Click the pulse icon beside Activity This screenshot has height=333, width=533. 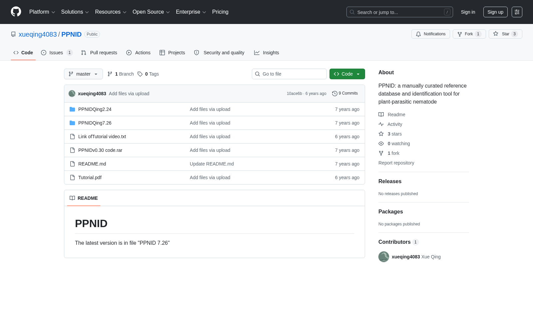381,124
